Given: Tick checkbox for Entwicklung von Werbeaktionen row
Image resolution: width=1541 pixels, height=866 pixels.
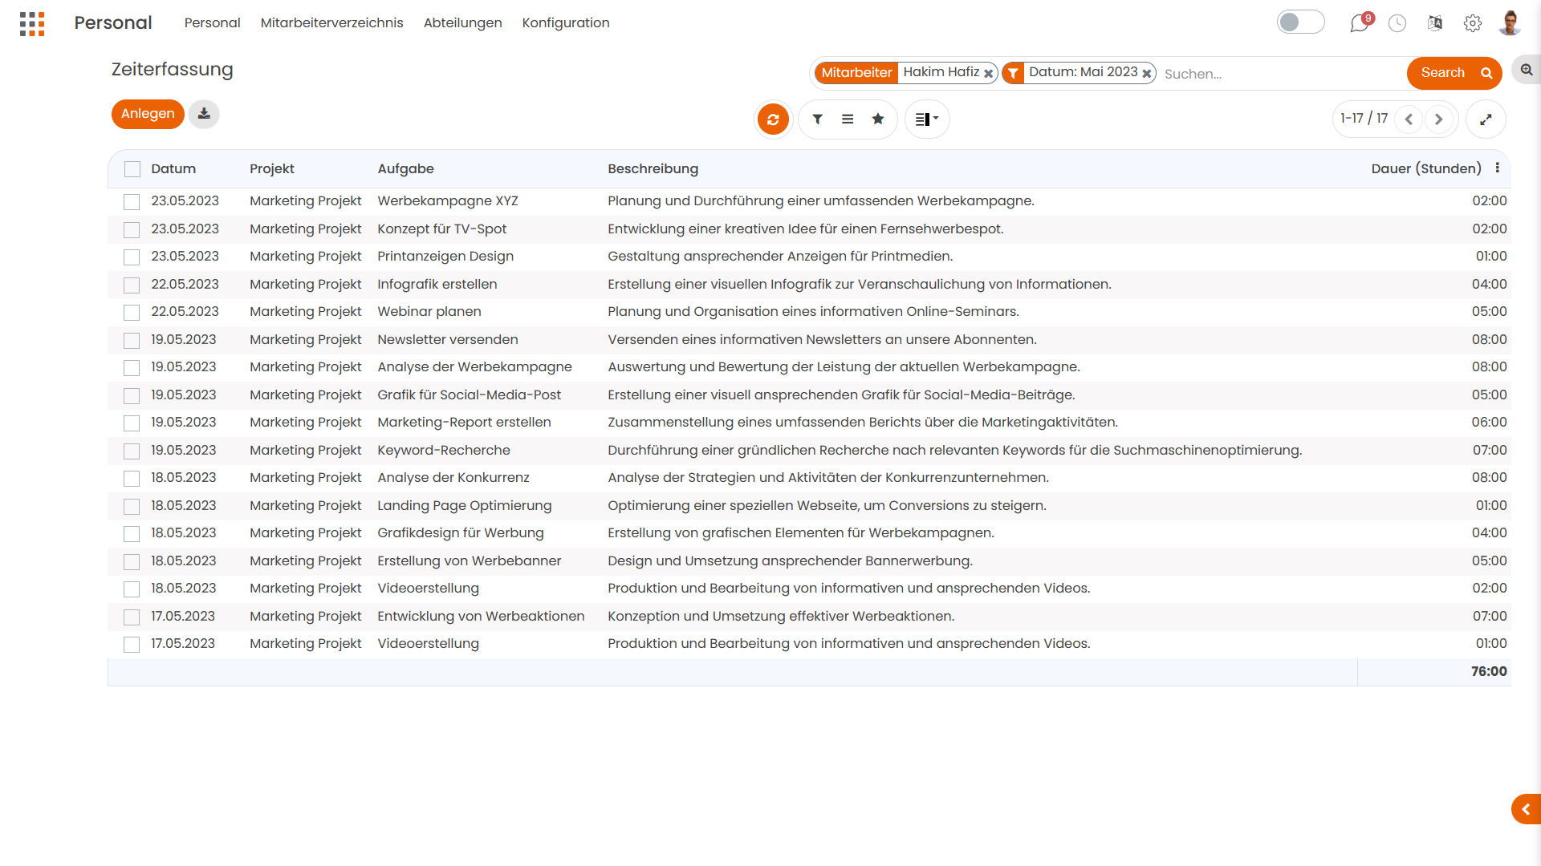Looking at the screenshot, I should pyautogui.click(x=132, y=617).
